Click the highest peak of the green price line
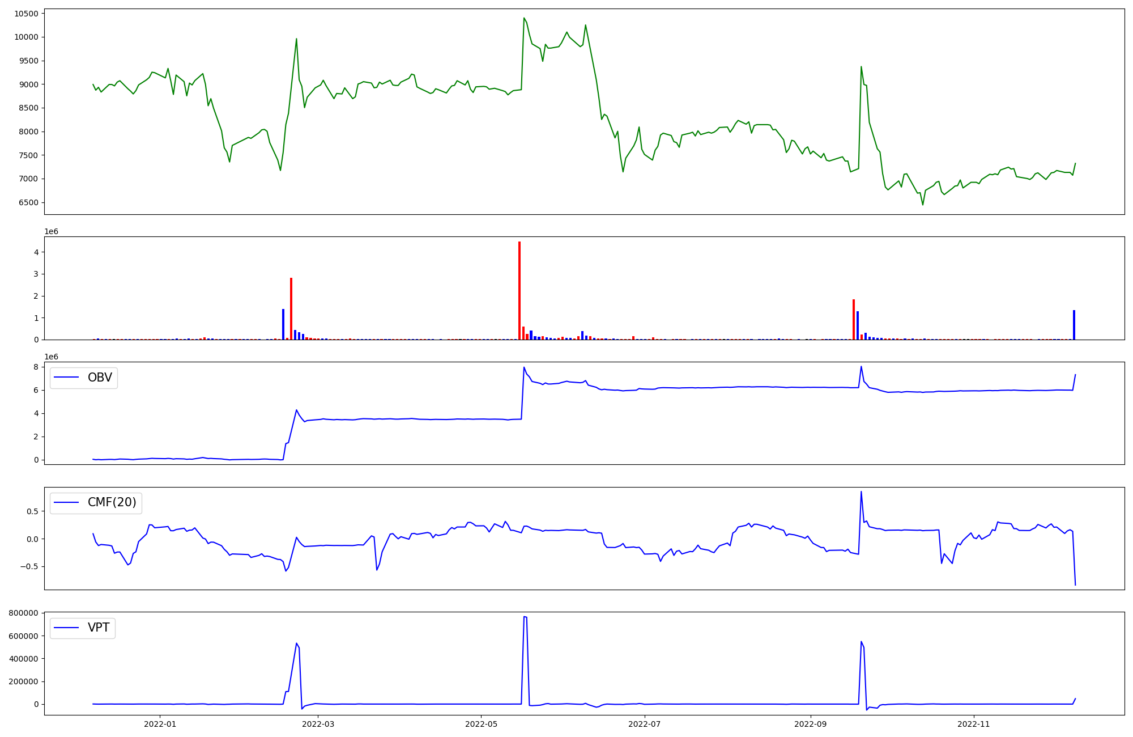This screenshot has width=1133, height=737. [523, 18]
